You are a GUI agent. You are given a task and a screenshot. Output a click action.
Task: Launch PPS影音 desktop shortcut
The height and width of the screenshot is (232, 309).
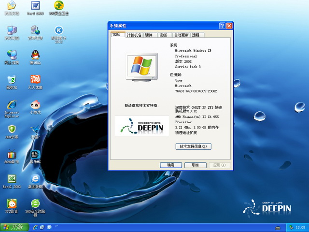[12, 206]
